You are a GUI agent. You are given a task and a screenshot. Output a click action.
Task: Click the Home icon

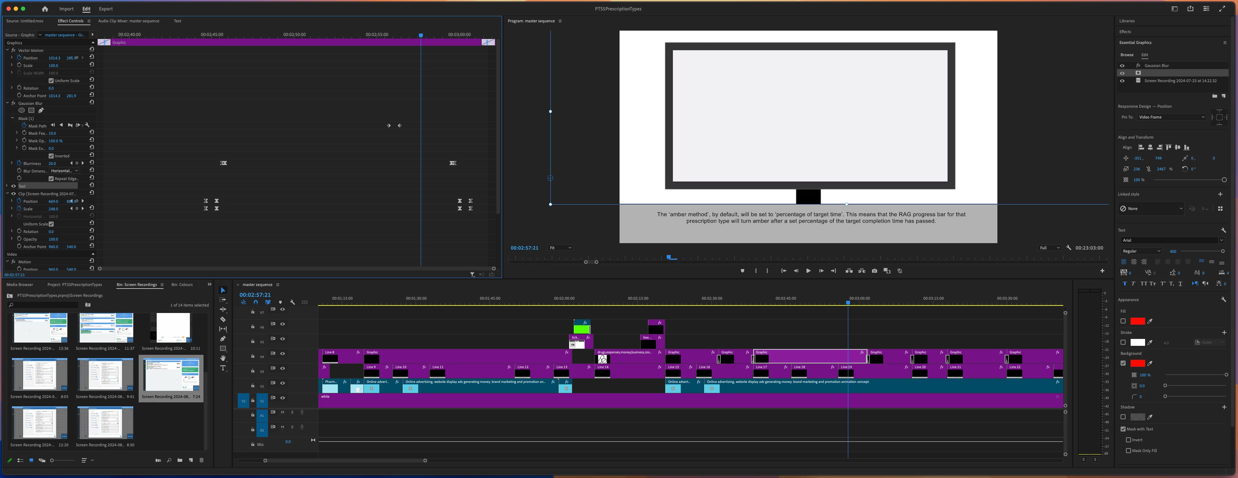45,9
